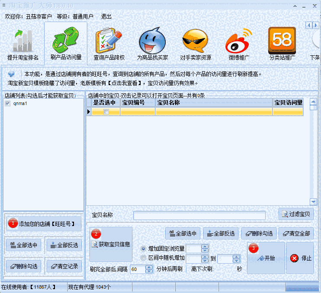This screenshot has height=293, width=321.
Task: Open the 查询产品降权 clipboard icon
Action: pyautogui.click(x=109, y=40)
